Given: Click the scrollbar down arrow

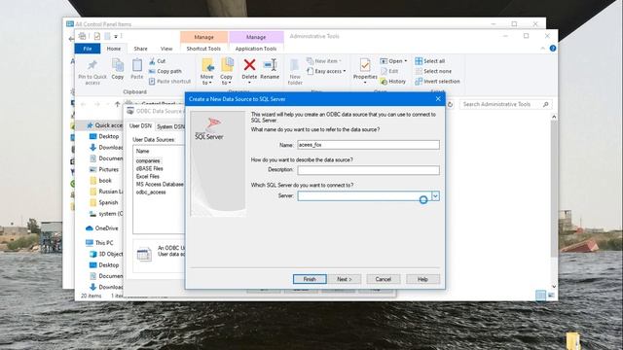Looking at the screenshot, I should click(554, 286).
